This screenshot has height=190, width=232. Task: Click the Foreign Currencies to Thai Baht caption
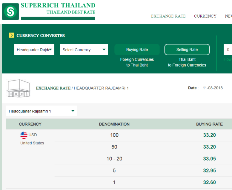coord(137,62)
